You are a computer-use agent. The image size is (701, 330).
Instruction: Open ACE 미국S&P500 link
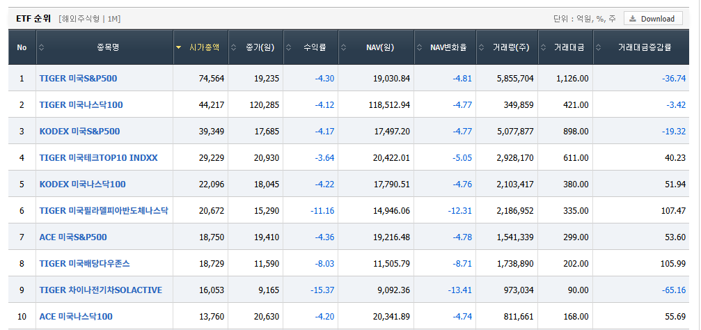(x=73, y=237)
